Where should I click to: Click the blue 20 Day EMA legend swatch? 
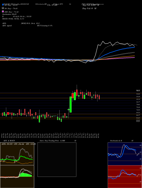pyautogui.click(x=3, y=5)
